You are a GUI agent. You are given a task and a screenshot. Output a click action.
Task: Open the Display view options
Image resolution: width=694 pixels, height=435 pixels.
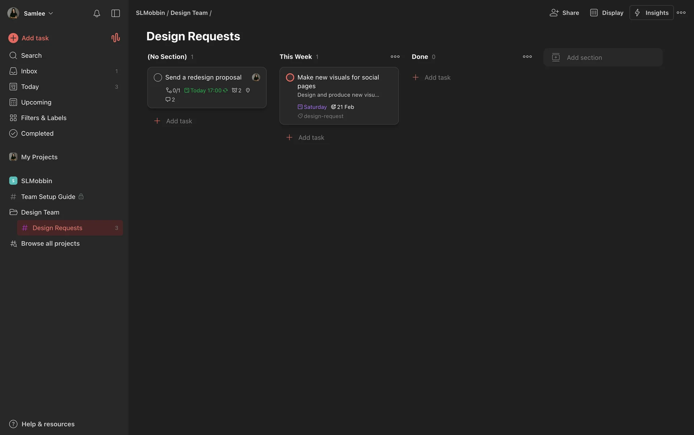click(607, 13)
